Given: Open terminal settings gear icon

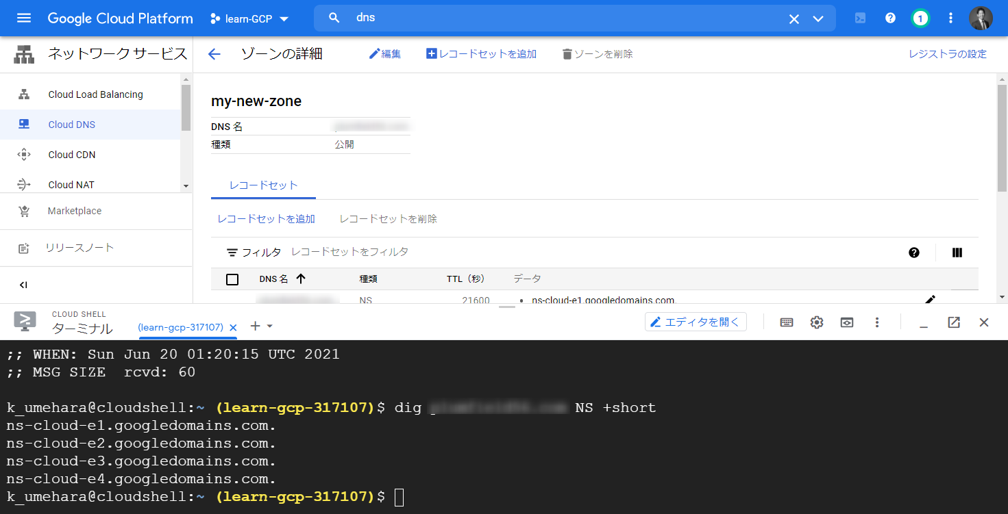Looking at the screenshot, I should tap(817, 322).
